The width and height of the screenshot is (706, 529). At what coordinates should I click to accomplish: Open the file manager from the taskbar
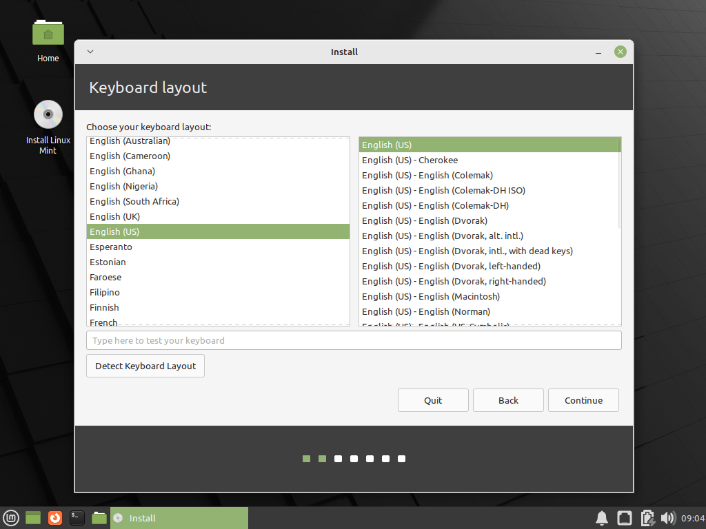click(x=99, y=517)
